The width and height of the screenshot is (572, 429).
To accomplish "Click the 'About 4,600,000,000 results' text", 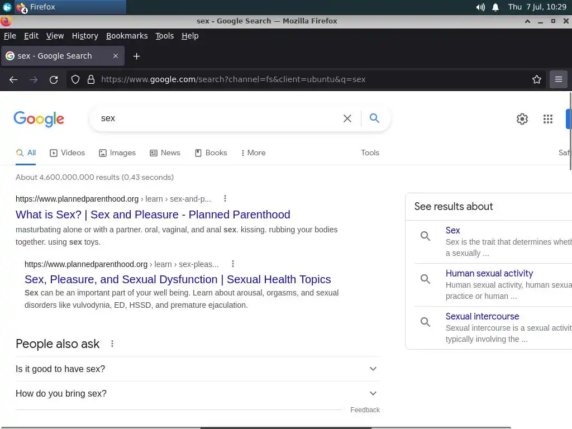I will click(94, 177).
